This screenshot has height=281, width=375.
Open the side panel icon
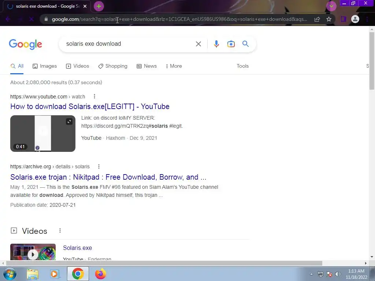344,19
